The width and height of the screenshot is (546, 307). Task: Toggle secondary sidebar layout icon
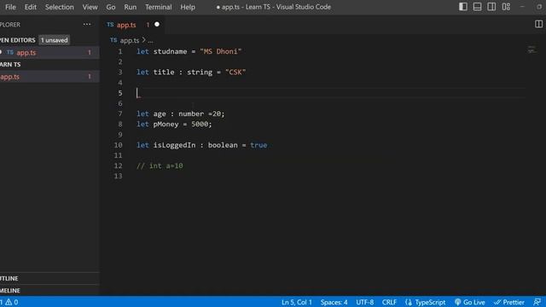tap(491, 7)
